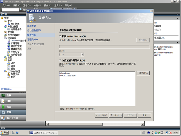Image resolution: width=181 pixels, height=136 pixels.
Task: Go to 发现类型 wizard step
Action: tap(31, 26)
